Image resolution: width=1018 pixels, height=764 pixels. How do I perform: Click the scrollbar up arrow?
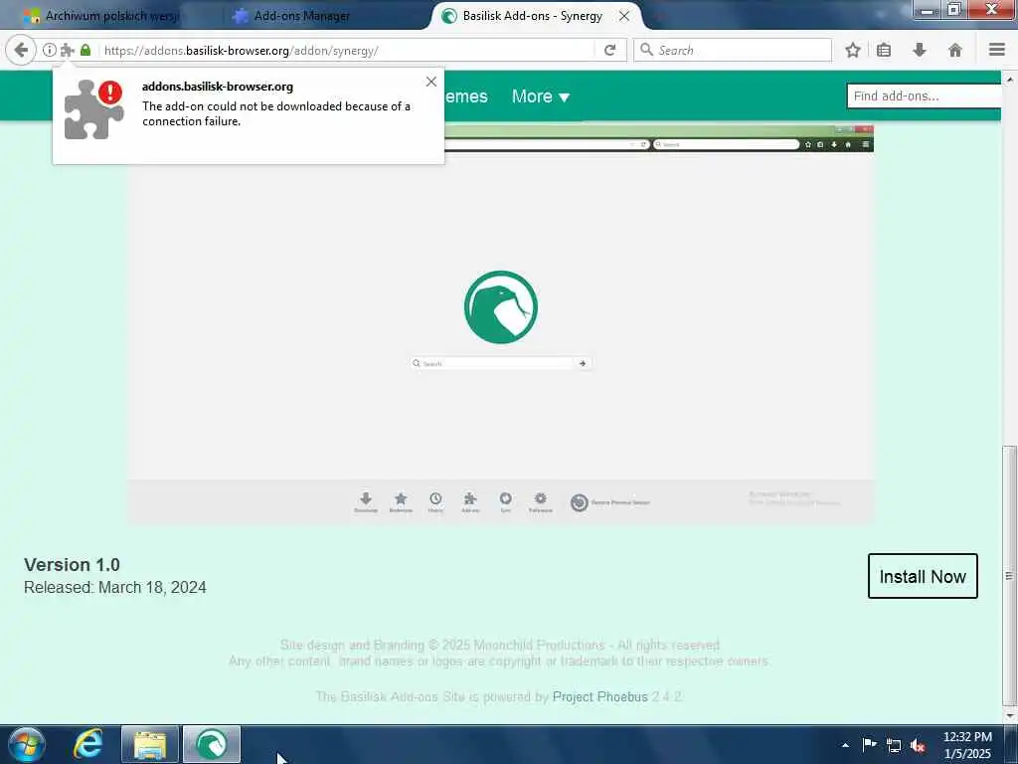(x=1009, y=79)
